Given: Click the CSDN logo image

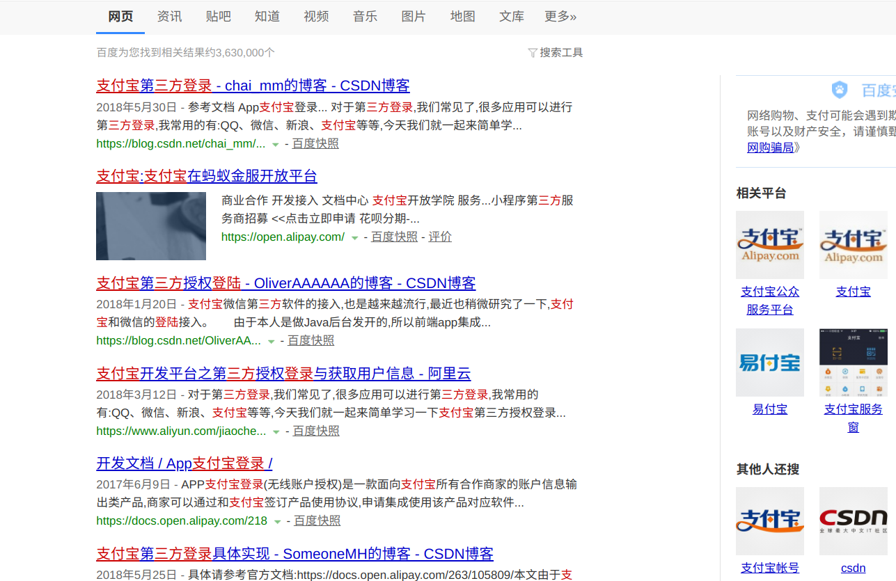Looking at the screenshot, I should point(853,520).
